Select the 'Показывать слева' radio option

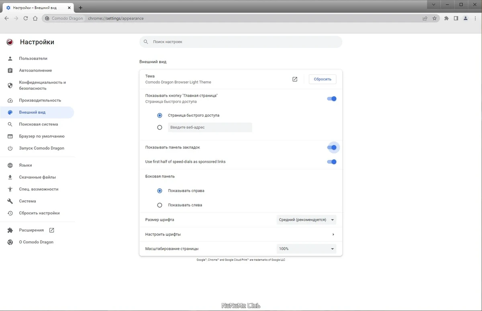(159, 205)
